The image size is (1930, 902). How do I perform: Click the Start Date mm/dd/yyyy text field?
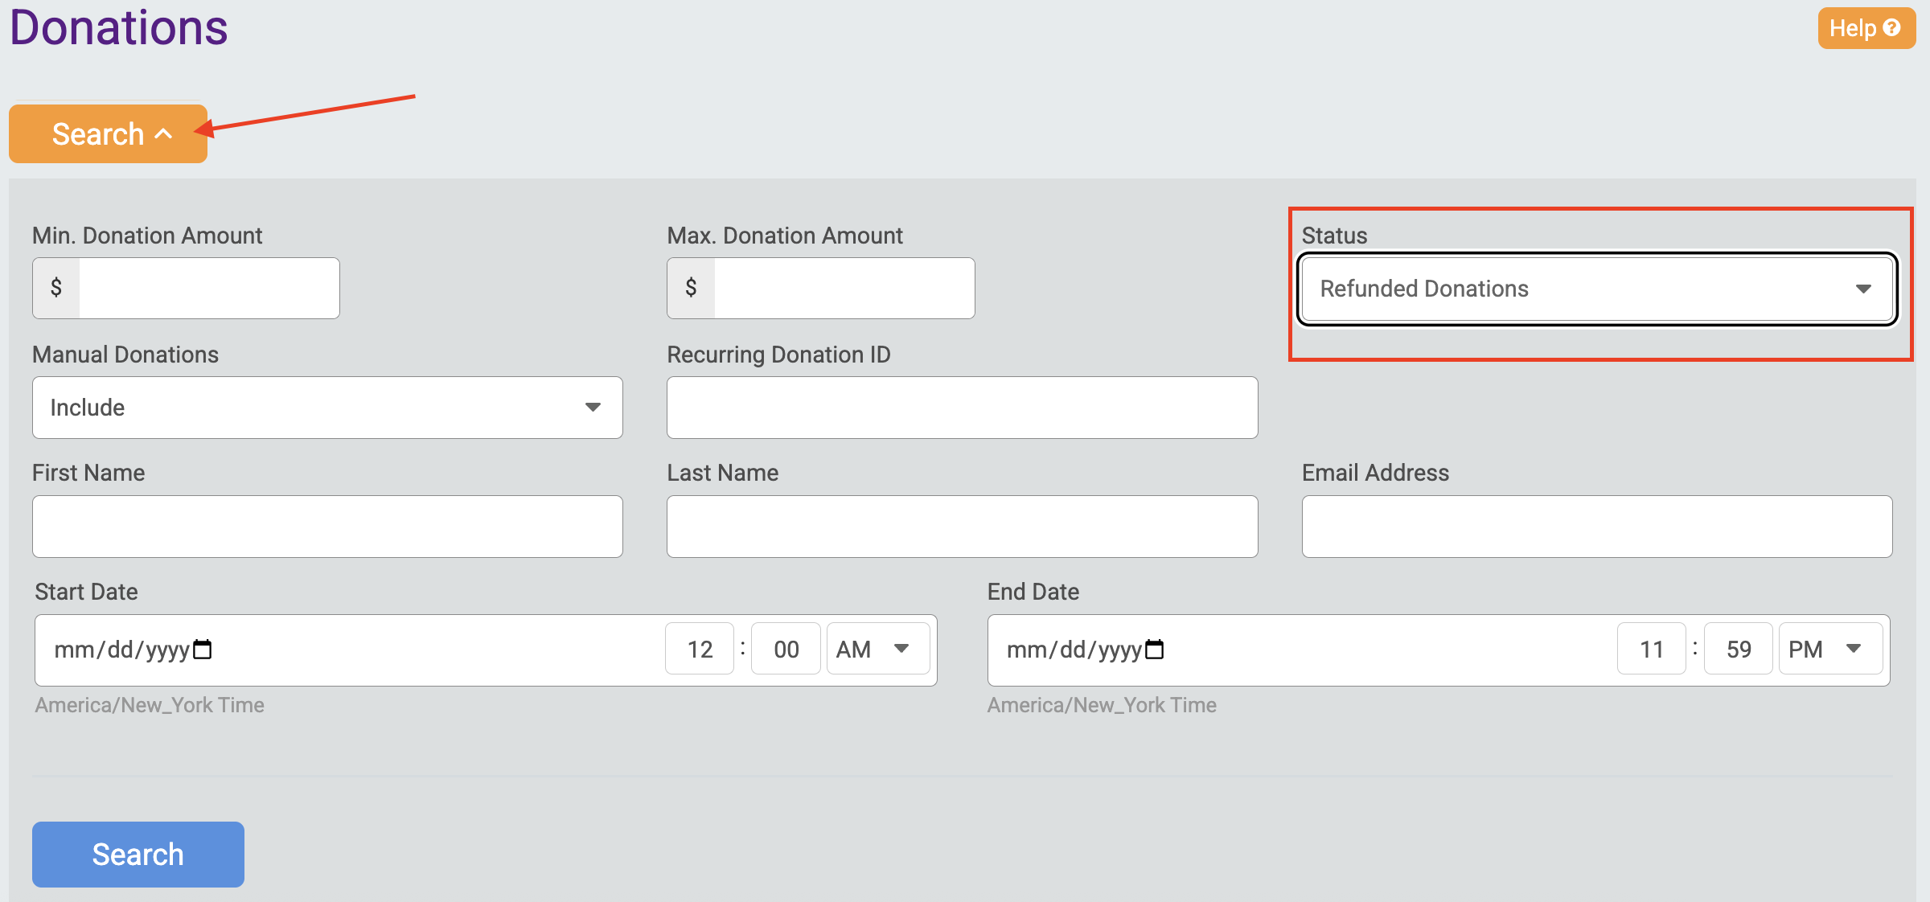tap(121, 649)
